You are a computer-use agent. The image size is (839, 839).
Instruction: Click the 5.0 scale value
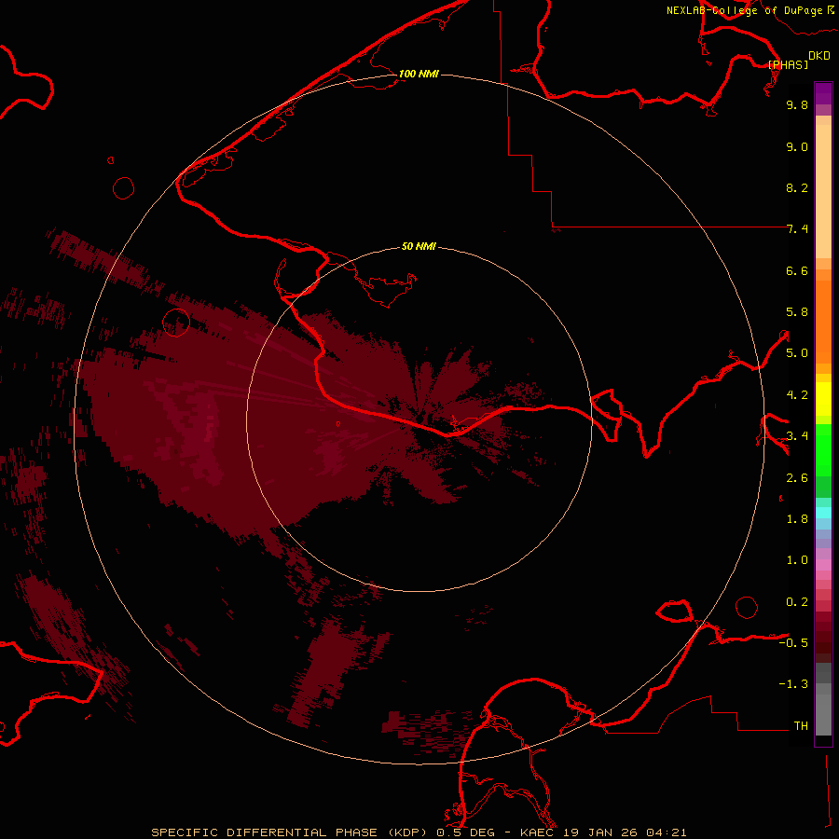pos(797,353)
